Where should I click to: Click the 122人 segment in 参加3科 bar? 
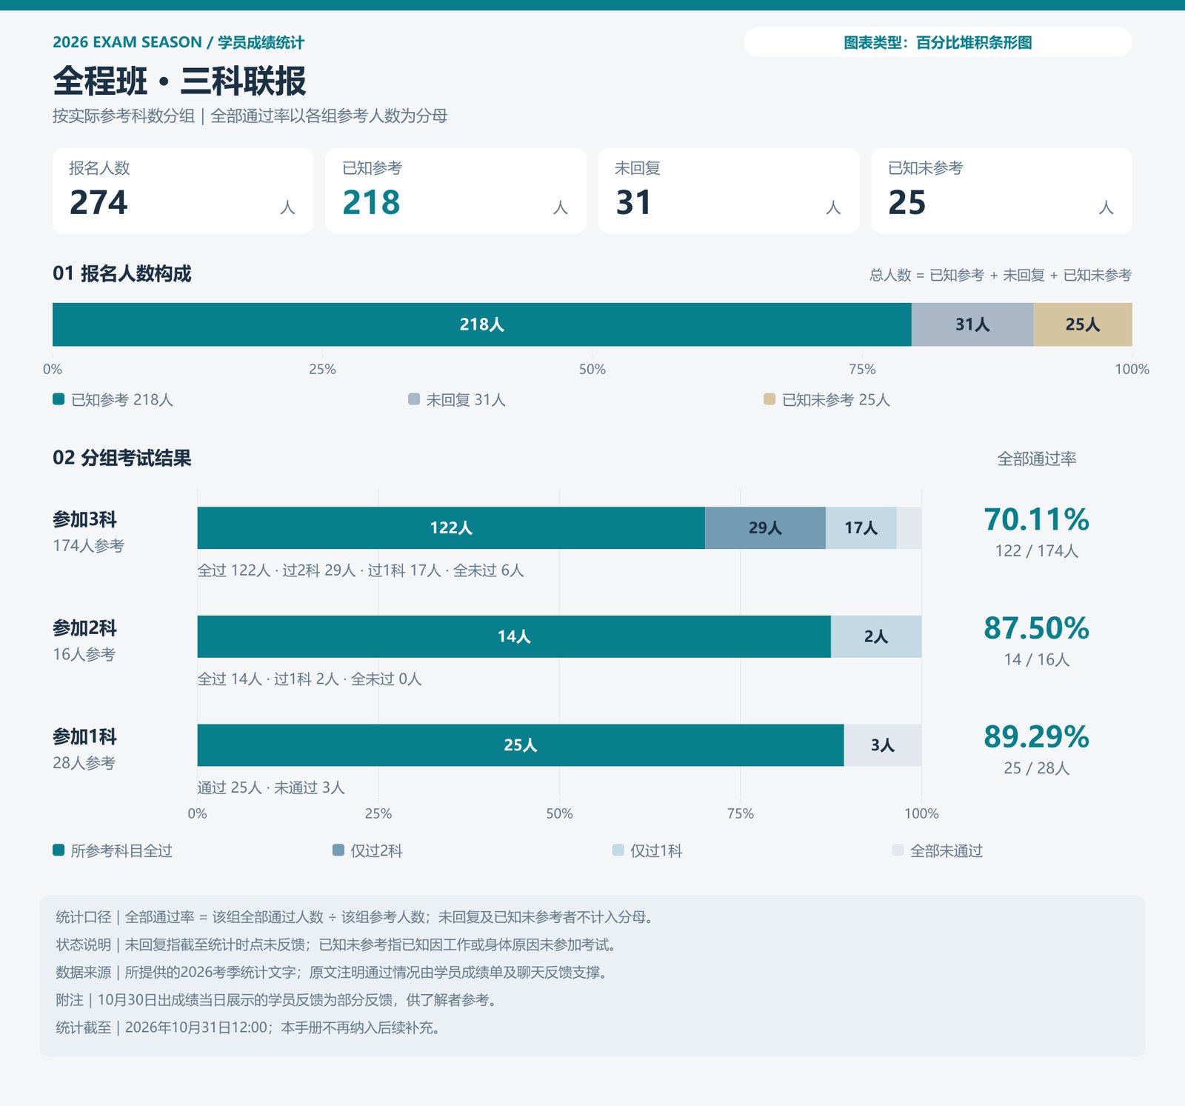(x=451, y=528)
